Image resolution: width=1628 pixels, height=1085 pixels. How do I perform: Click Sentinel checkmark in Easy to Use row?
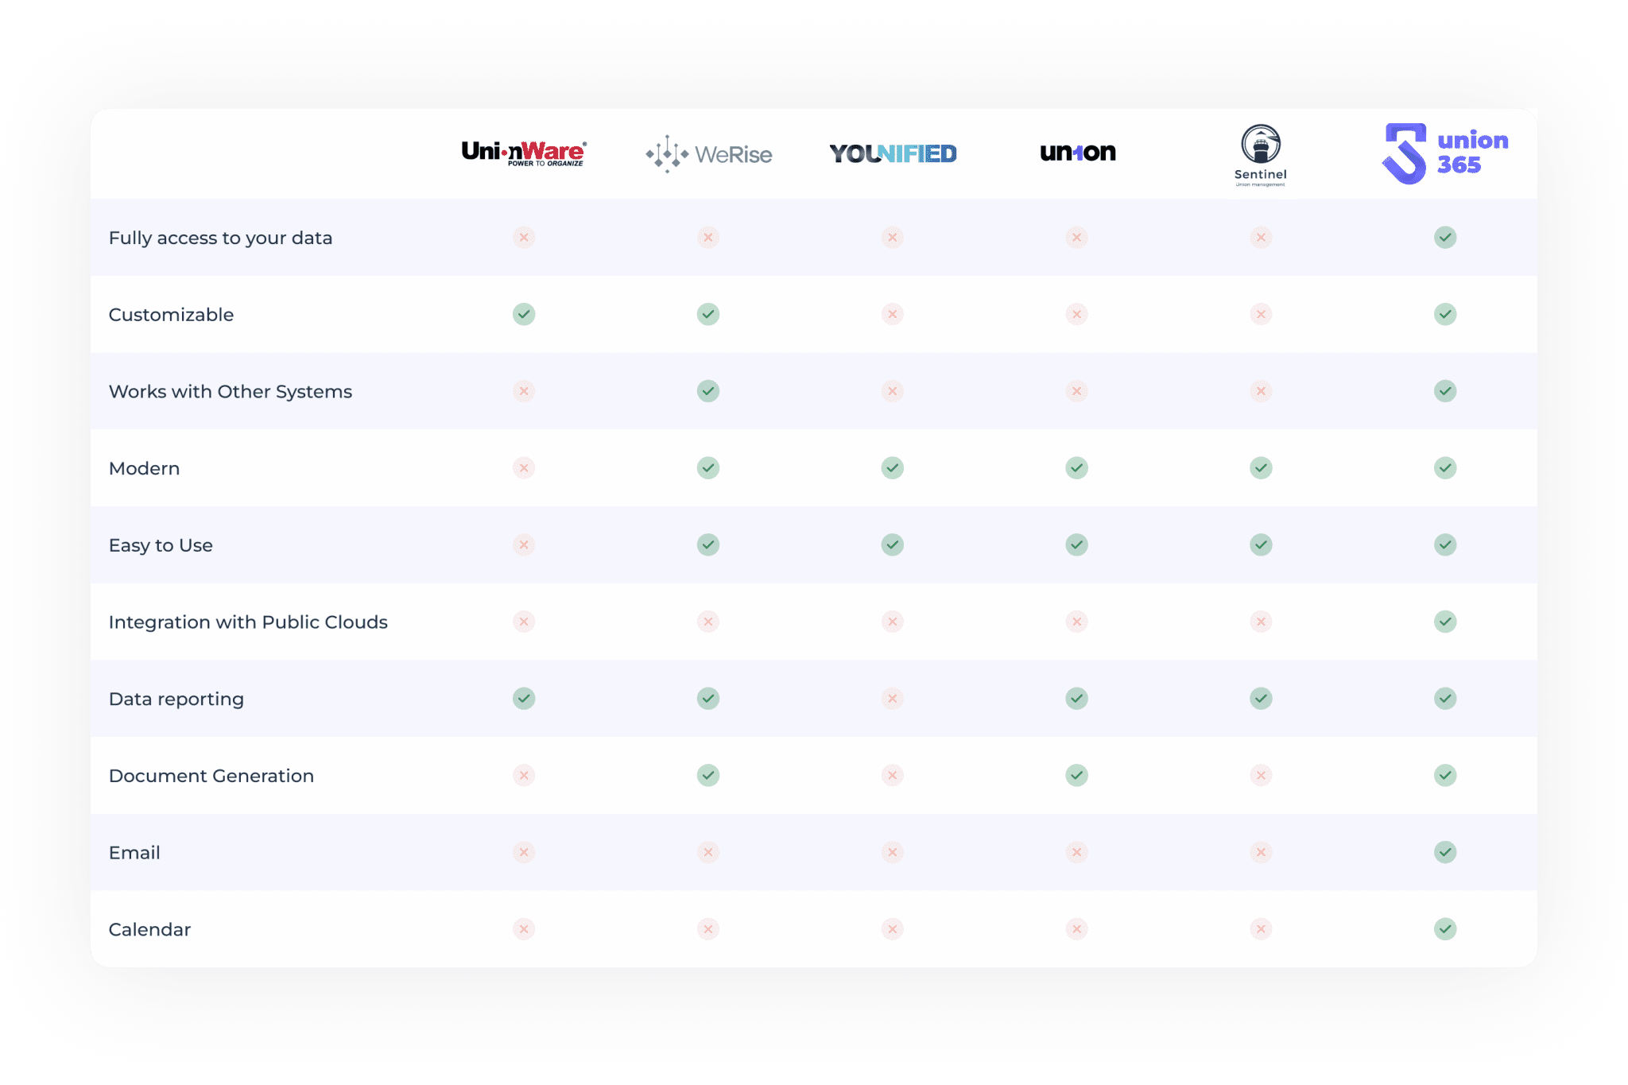[x=1261, y=544]
